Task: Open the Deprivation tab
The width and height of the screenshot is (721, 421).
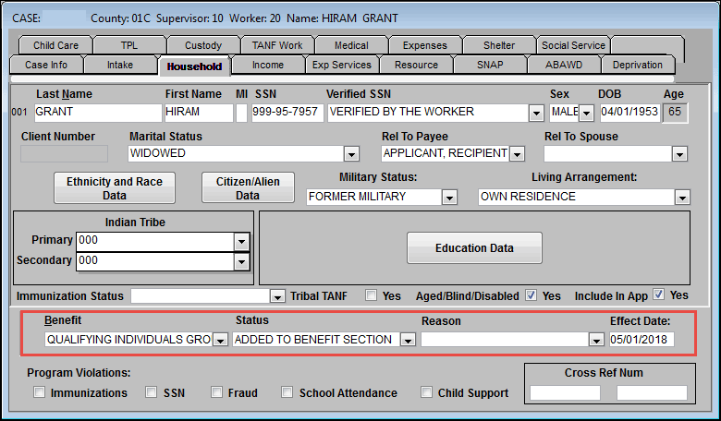Action: [638, 65]
